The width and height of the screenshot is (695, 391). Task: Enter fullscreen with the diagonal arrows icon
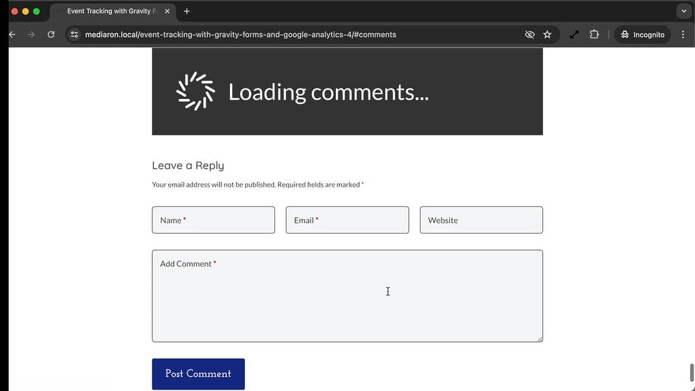click(574, 34)
